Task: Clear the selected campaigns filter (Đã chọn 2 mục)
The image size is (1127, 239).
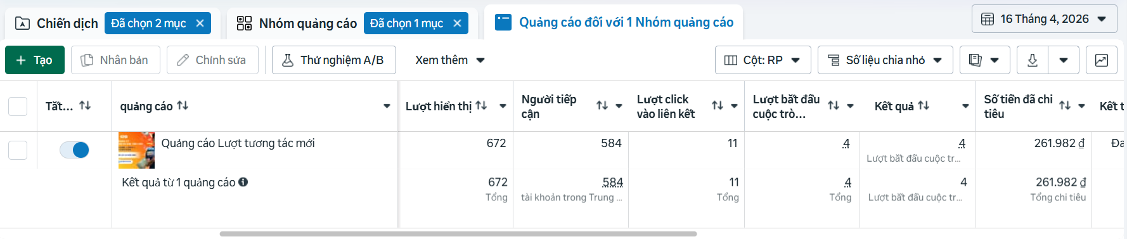Action: coord(200,23)
